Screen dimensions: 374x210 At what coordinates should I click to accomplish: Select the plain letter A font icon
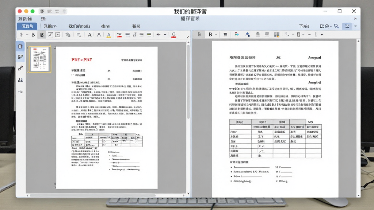point(89,35)
